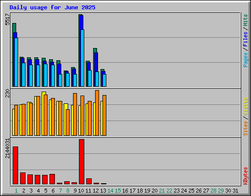Image resolution: width=251 pixels, height=196 pixels.
Task: Click the day 4 orange Sites bar
Action: pyautogui.click(x=38, y=116)
